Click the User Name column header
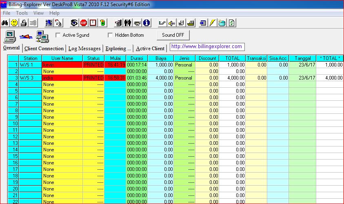 [62, 58]
